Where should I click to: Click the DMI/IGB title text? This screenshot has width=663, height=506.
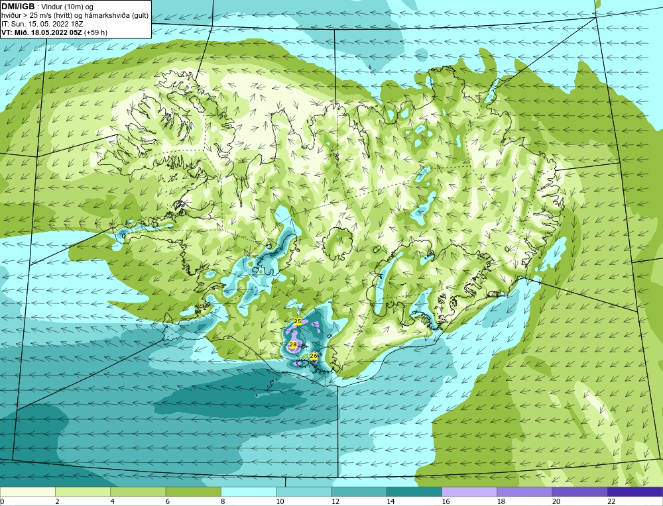(18, 7)
